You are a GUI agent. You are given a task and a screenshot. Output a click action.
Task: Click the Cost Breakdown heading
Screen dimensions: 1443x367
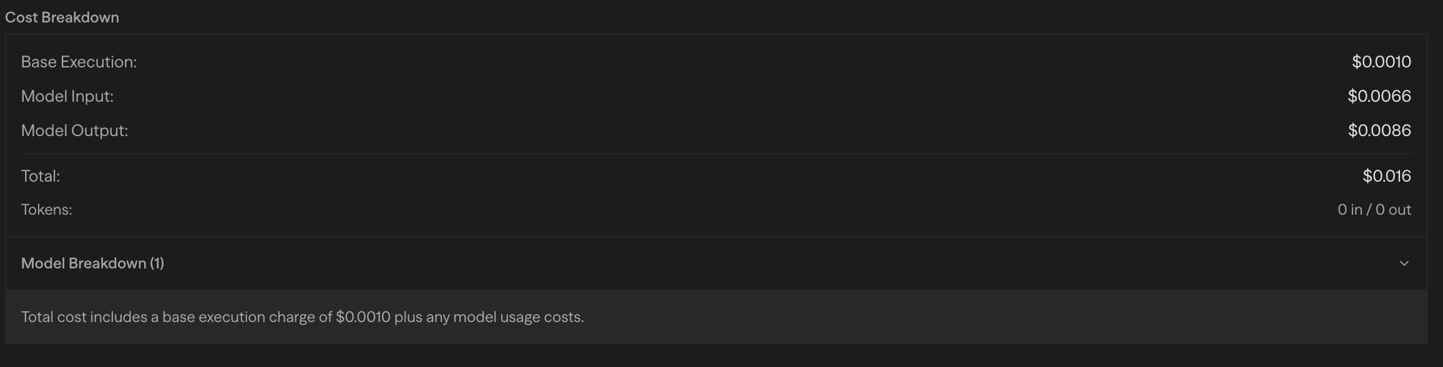62,17
